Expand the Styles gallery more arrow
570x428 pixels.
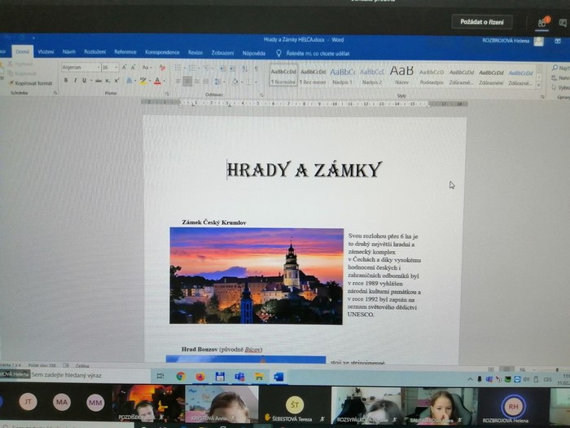[x=539, y=83]
